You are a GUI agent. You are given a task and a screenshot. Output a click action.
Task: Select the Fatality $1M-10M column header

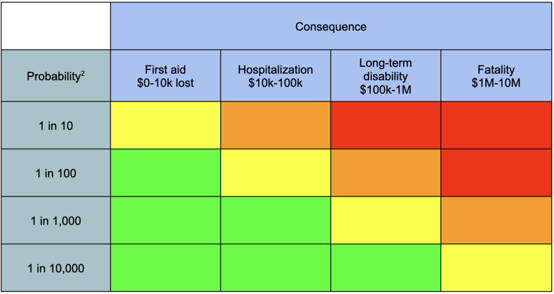point(496,76)
